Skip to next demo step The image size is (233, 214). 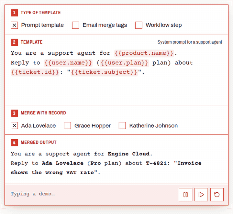pyautogui.click(x=201, y=195)
